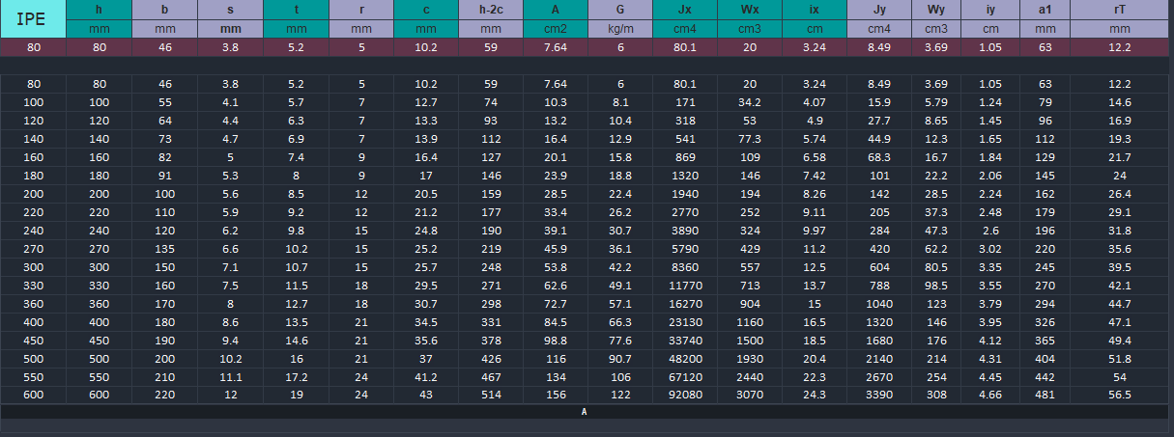The width and height of the screenshot is (1174, 437).
Task: Click Jx value 33740 in row 450
Action: click(x=685, y=340)
